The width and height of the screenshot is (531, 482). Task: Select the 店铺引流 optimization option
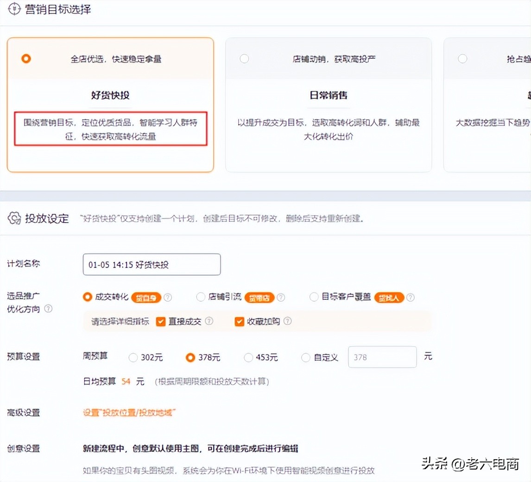200,297
